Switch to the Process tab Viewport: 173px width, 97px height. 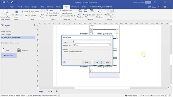click(x=50, y=7)
